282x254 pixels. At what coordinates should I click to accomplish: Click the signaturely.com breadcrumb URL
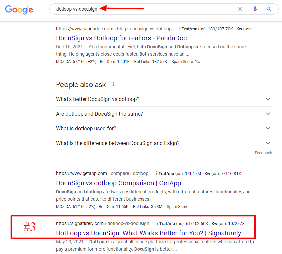coord(102,223)
